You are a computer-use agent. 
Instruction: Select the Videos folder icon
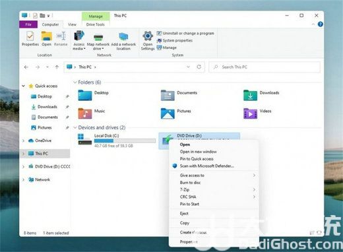pos(250,113)
